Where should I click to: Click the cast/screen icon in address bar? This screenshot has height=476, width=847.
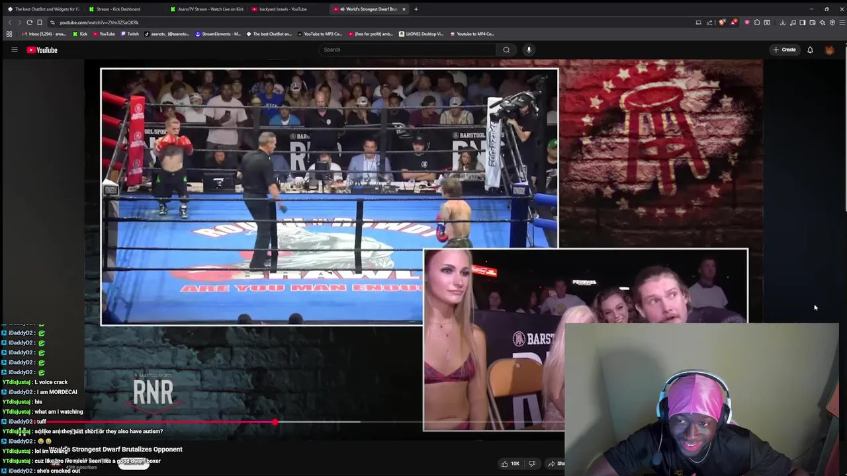coord(698,22)
